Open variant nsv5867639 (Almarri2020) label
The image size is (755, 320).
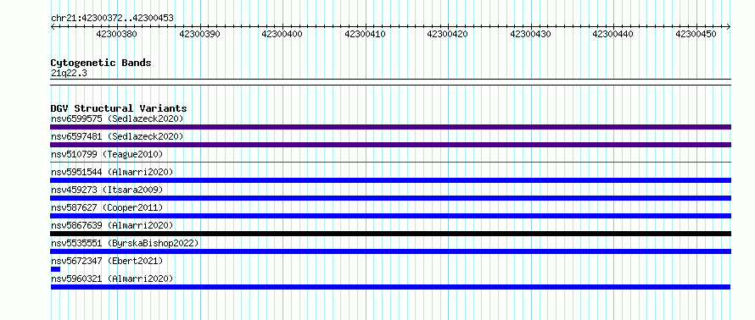pos(112,225)
